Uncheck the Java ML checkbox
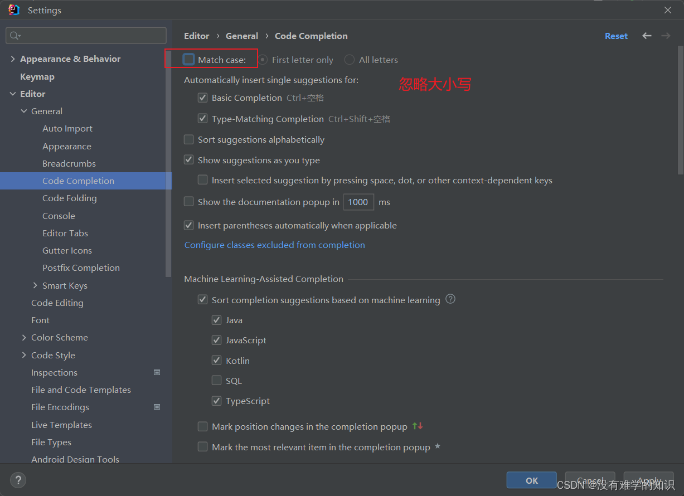This screenshot has height=496, width=684. point(217,320)
